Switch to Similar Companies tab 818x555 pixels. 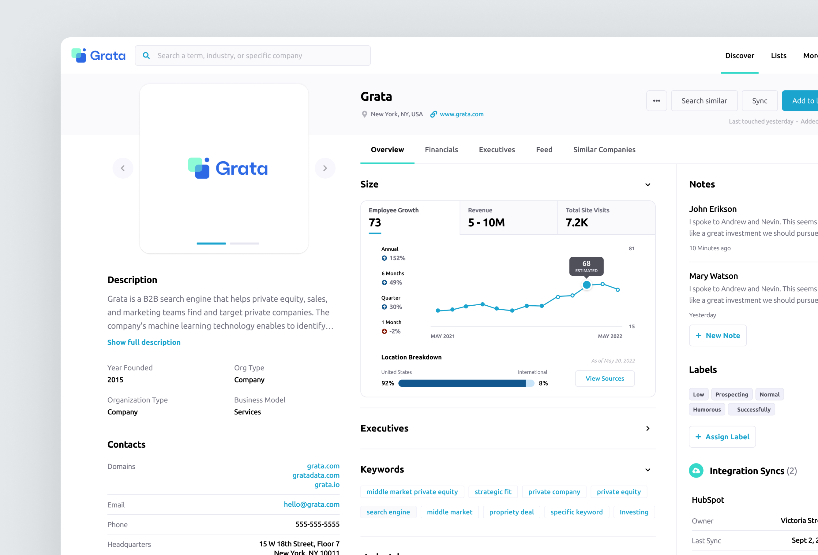click(604, 150)
